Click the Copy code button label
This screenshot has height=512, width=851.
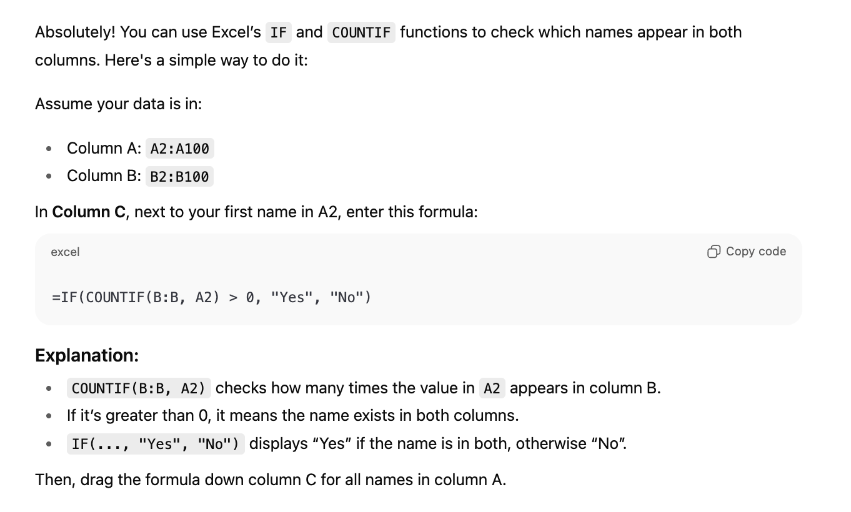tap(756, 252)
